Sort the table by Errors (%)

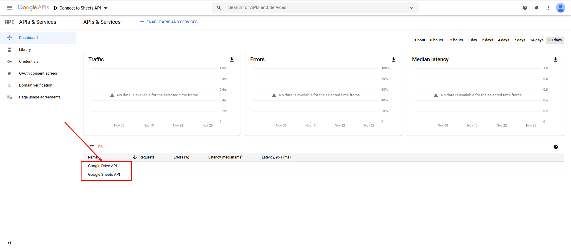(182, 157)
